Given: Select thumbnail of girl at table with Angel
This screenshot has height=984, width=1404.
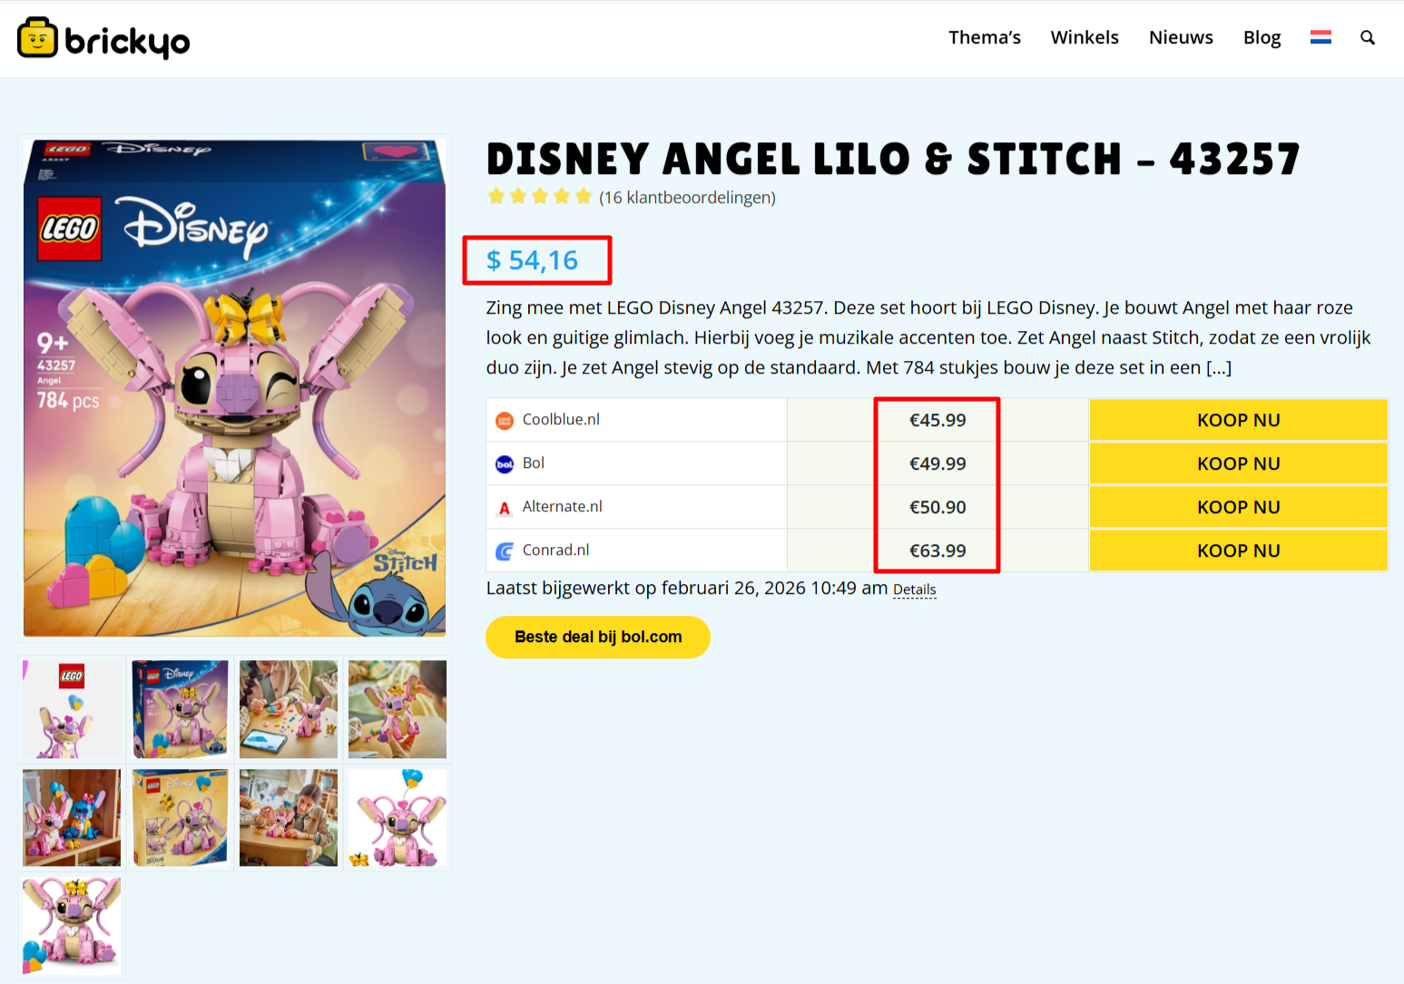Looking at the screenshot, I should tap(289, 818).
